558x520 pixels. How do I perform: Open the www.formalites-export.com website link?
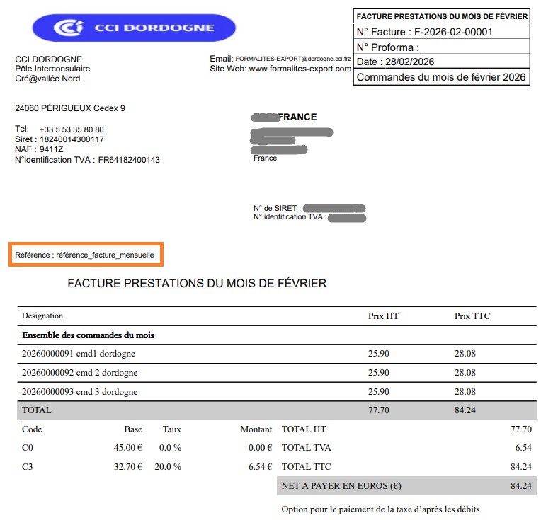tap(300, 69)
